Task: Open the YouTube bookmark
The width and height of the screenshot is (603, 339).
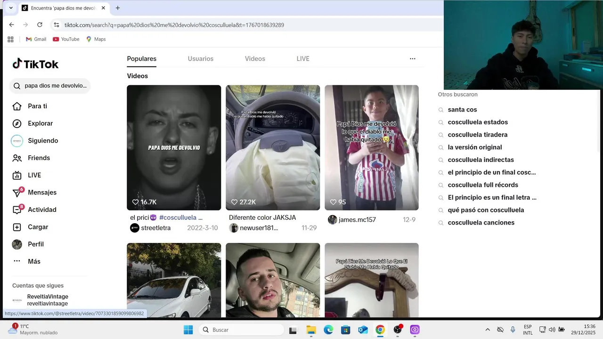Action: (x=66, y=39)
